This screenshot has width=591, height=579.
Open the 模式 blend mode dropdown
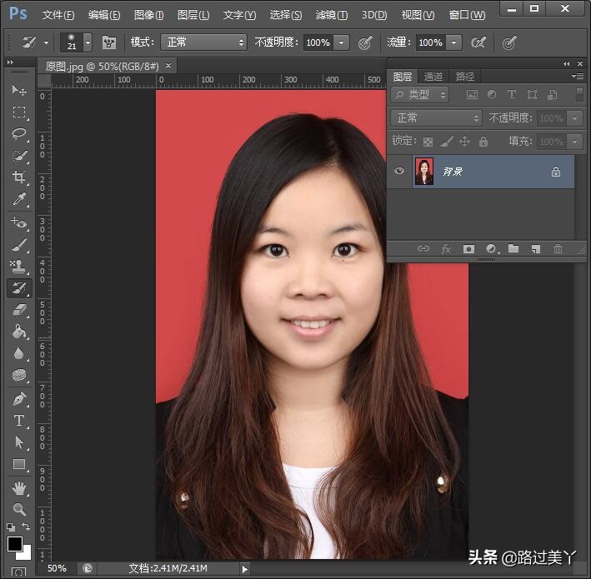tap(203, 42)
